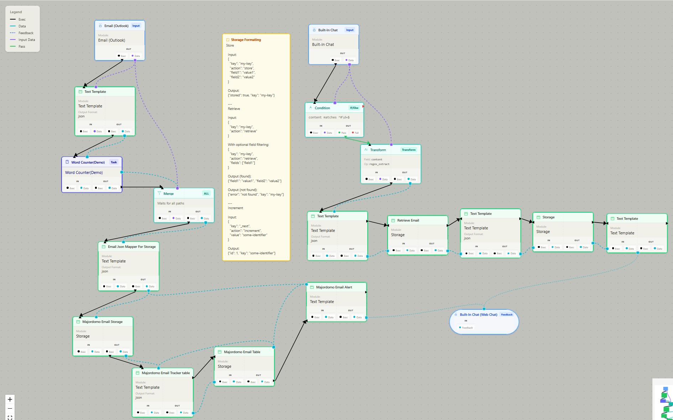Zoom out with the minus control

coord(10,408)
